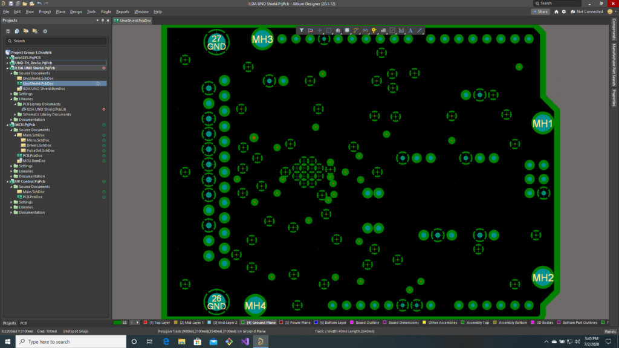Click the Share button
This screenshot has height=348, width=619.
[x=540, y=11]
